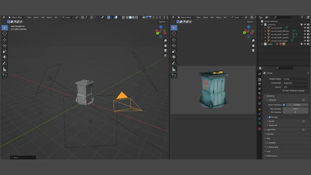Select the Add Cube tool in left viewport
Screen dimensions: 311x175
tap(5, 75)
